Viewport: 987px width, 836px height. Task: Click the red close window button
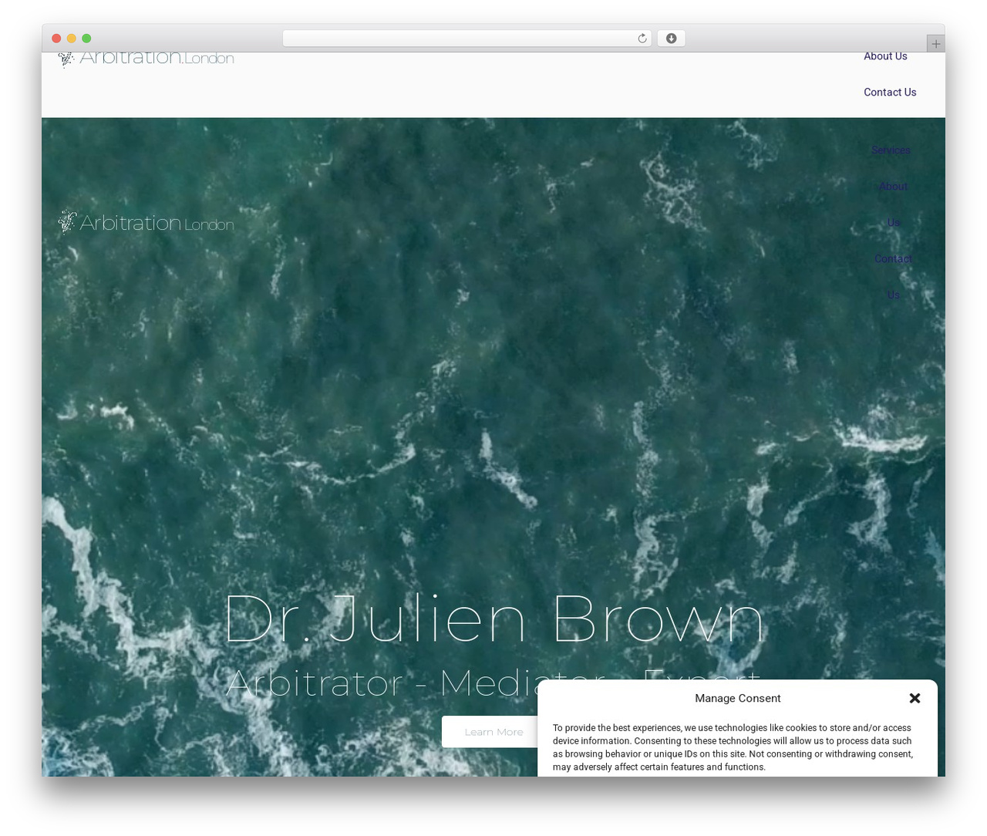click(x=56, y=39)
